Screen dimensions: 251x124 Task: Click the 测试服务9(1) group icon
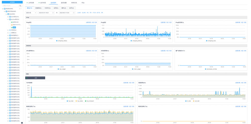point(10,35)
